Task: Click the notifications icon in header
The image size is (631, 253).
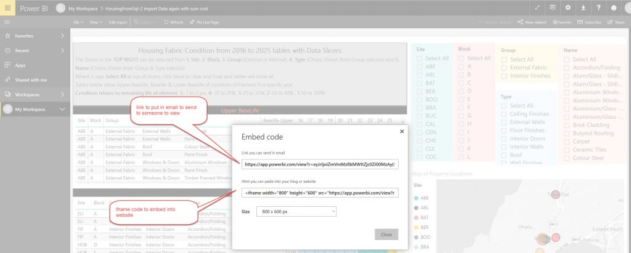Action: (x=553, y=8)
